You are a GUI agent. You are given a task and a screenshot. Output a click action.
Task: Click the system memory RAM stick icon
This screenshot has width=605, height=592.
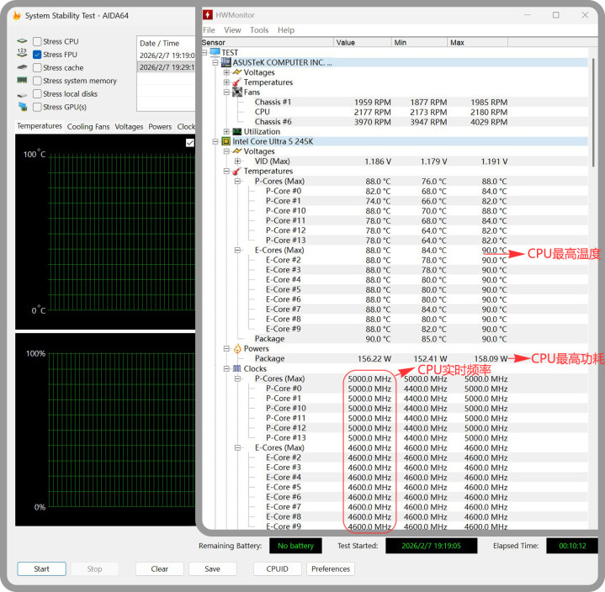[22, 81]
